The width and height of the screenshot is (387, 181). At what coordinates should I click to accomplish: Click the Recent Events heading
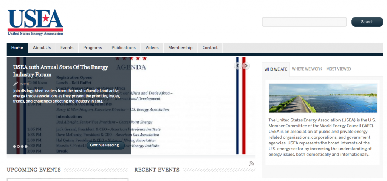pos(157,170)
